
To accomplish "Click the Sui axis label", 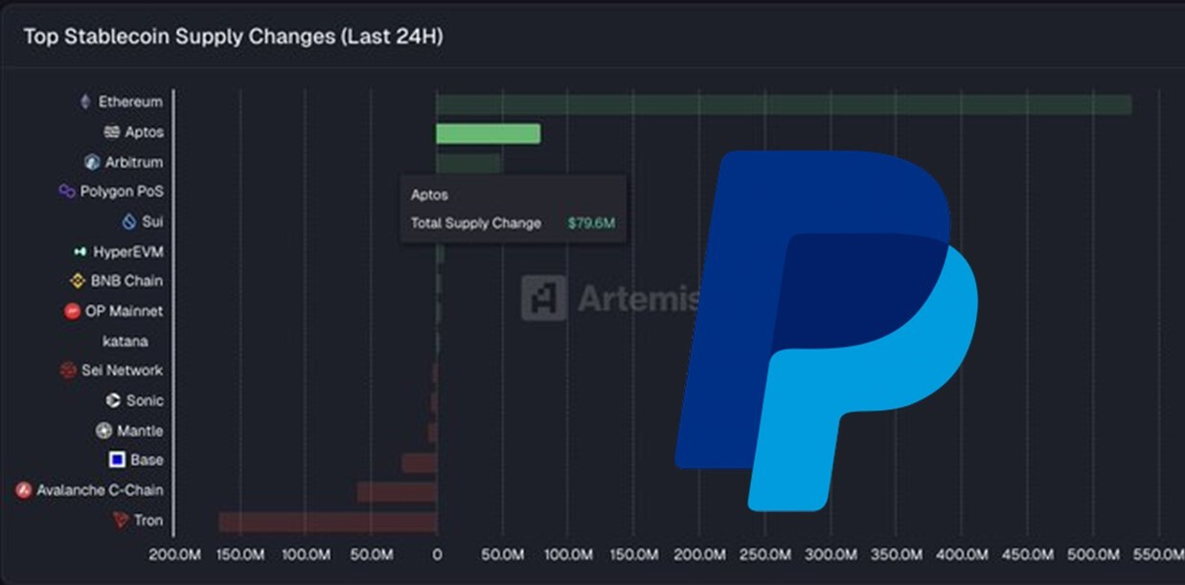I will 152,221.
